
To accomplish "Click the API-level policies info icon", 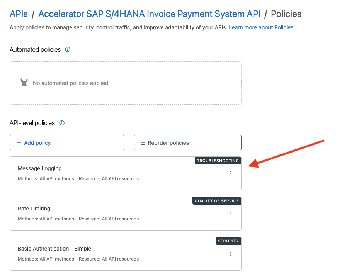I will tap(62, 123).
